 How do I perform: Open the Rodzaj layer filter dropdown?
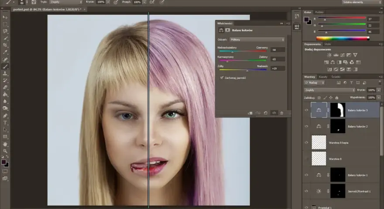(x=315, y=83)
